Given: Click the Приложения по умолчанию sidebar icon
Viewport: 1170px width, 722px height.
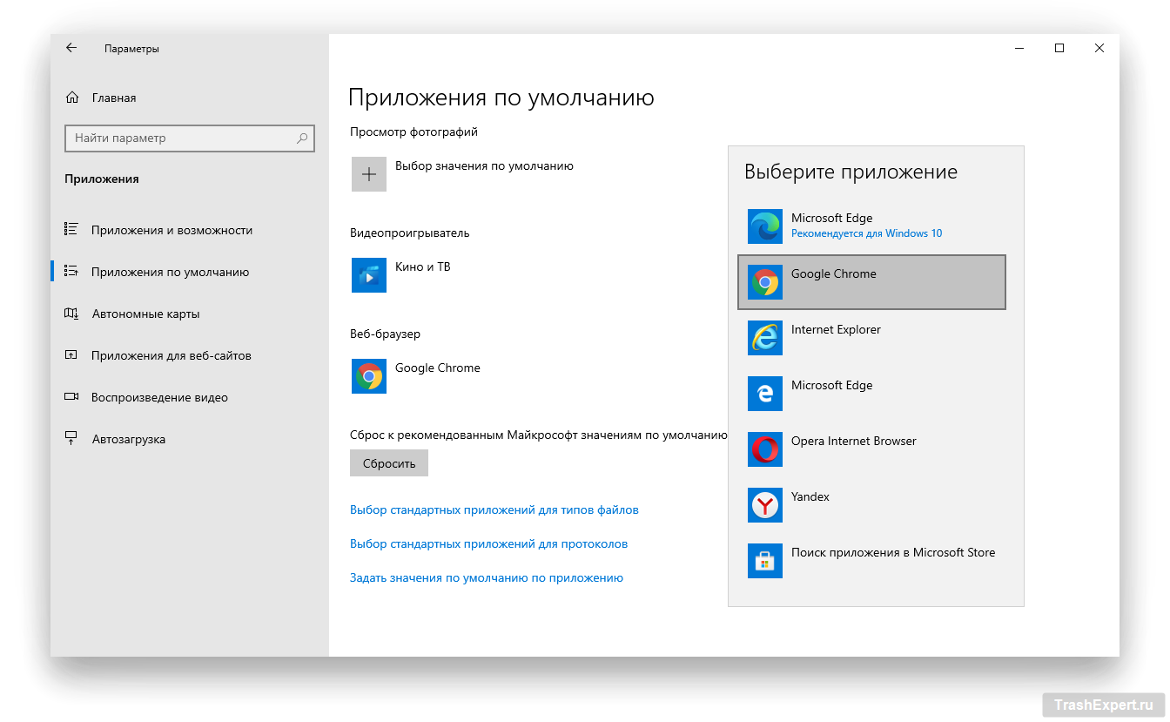Looking at the screenshot, I should tap(71, 272).
